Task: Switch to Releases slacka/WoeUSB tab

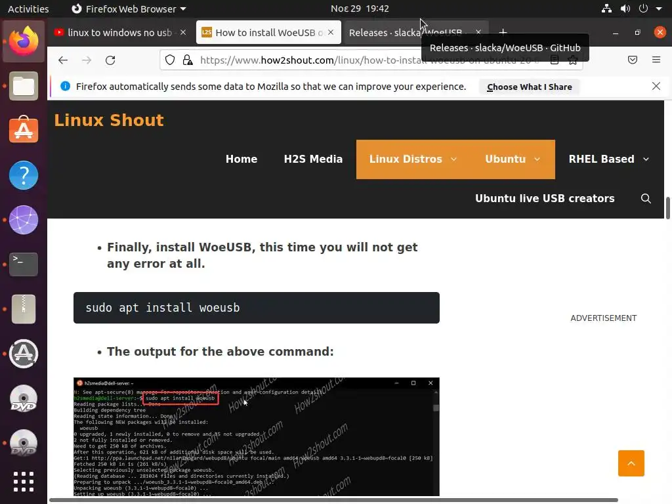Action: (x=405, y=33)
